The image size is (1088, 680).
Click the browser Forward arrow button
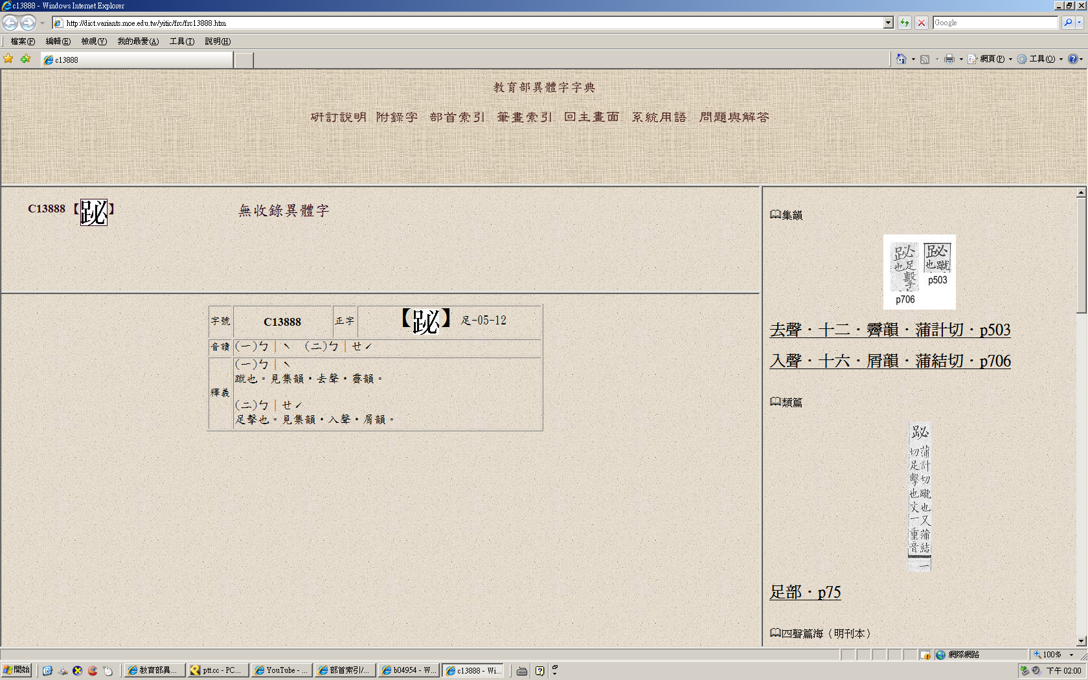[28, 23]
